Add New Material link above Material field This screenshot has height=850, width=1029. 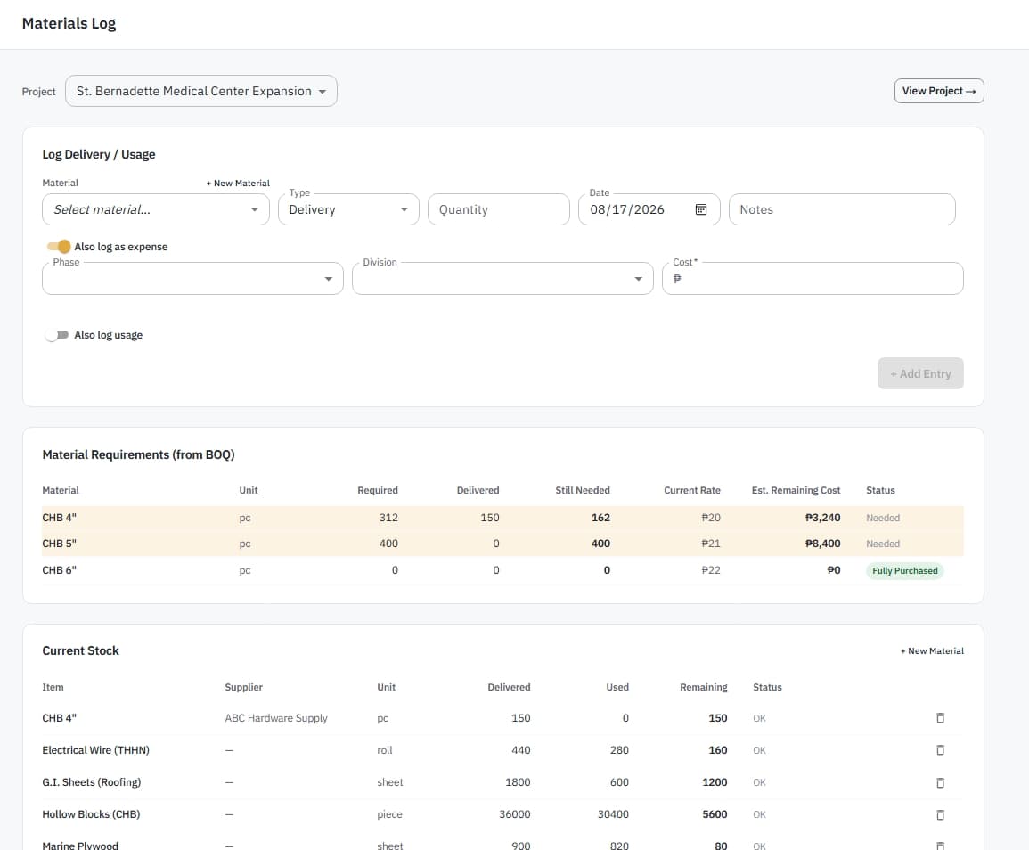[x=238, y=184]
